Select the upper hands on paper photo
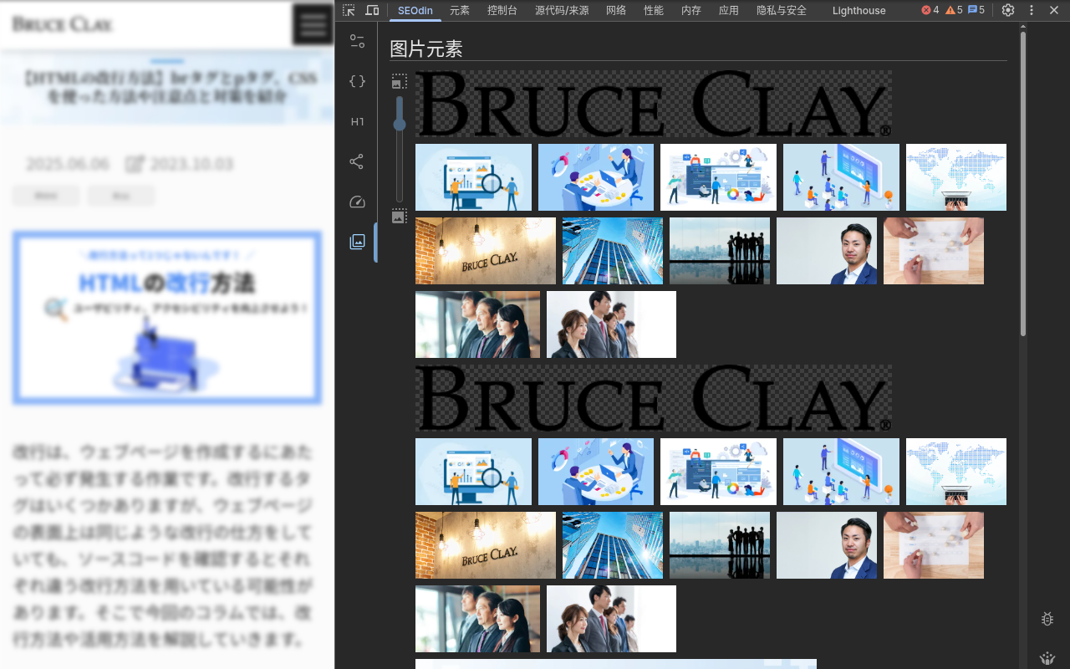Viewport: 1070px width, 669px height. [934, 251]
